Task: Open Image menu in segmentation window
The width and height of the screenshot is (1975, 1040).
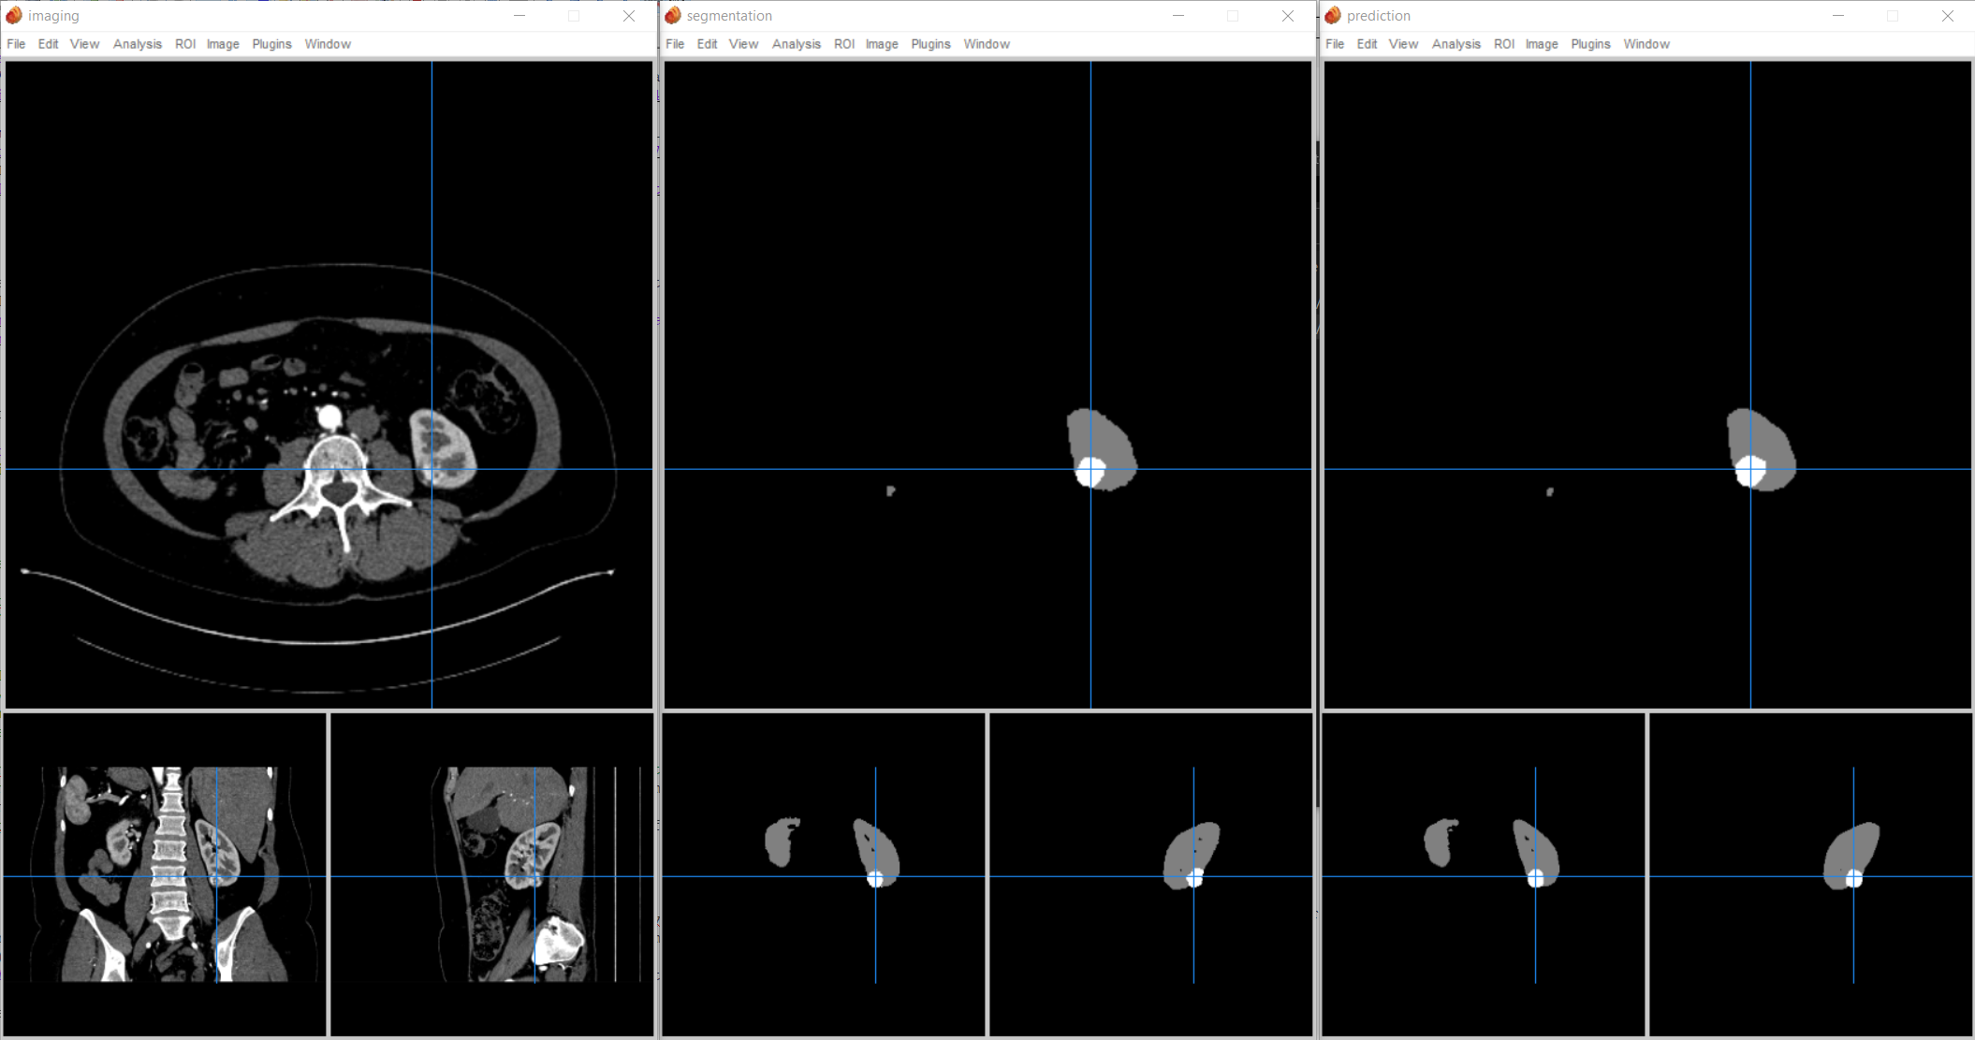Action: (x=882, y=44)
